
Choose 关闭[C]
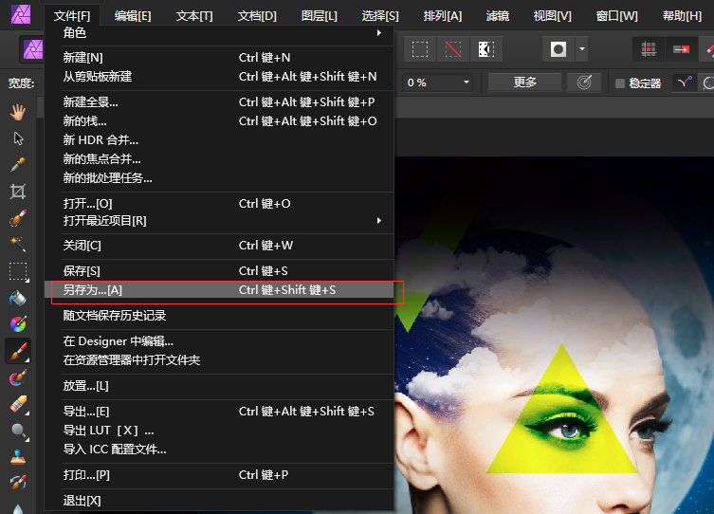(x=219, y=246)
